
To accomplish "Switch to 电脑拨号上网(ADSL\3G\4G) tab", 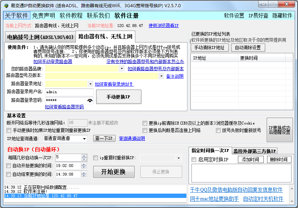I will [40, 37].
